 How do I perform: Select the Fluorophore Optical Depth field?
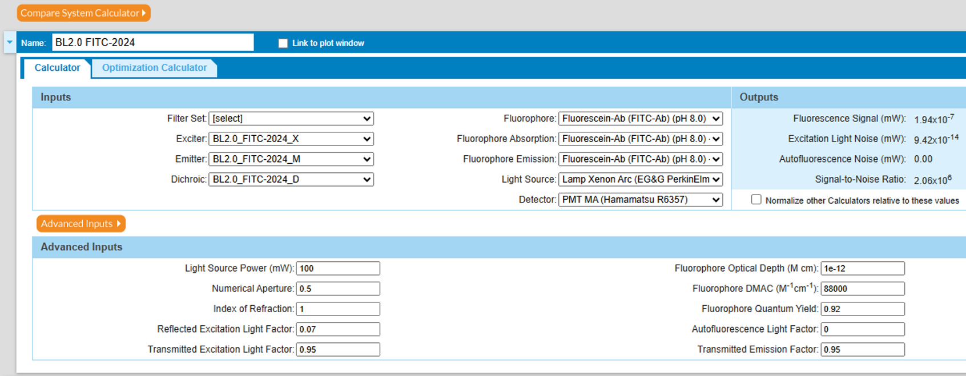[862, 268]
